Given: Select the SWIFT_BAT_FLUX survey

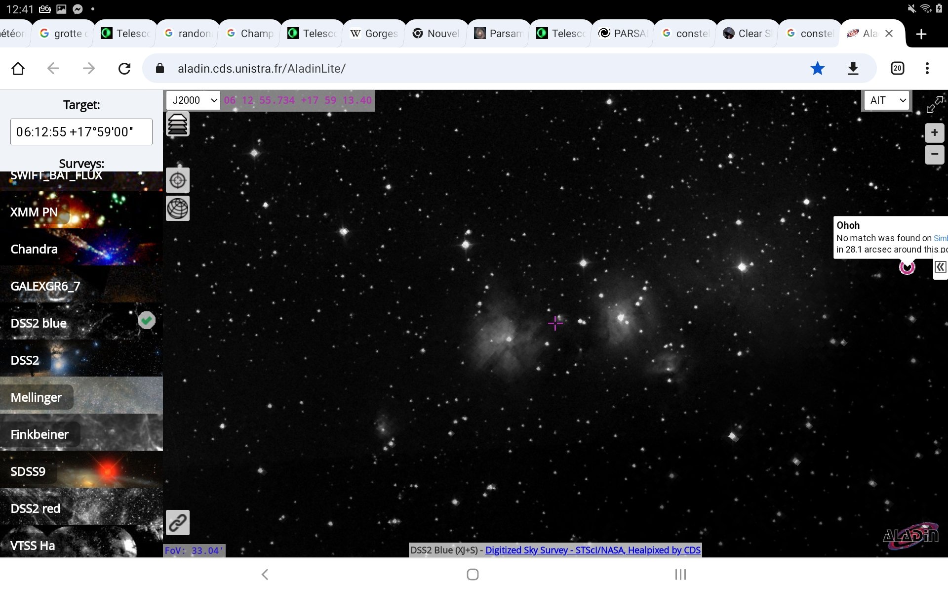Looking at the screenshot, I should click(81, 181).
